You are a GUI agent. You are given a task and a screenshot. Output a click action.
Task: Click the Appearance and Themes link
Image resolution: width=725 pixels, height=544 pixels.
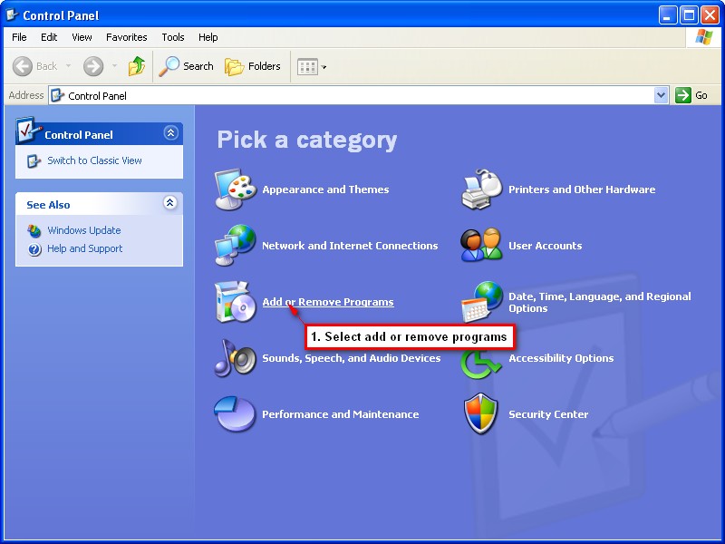325,189
